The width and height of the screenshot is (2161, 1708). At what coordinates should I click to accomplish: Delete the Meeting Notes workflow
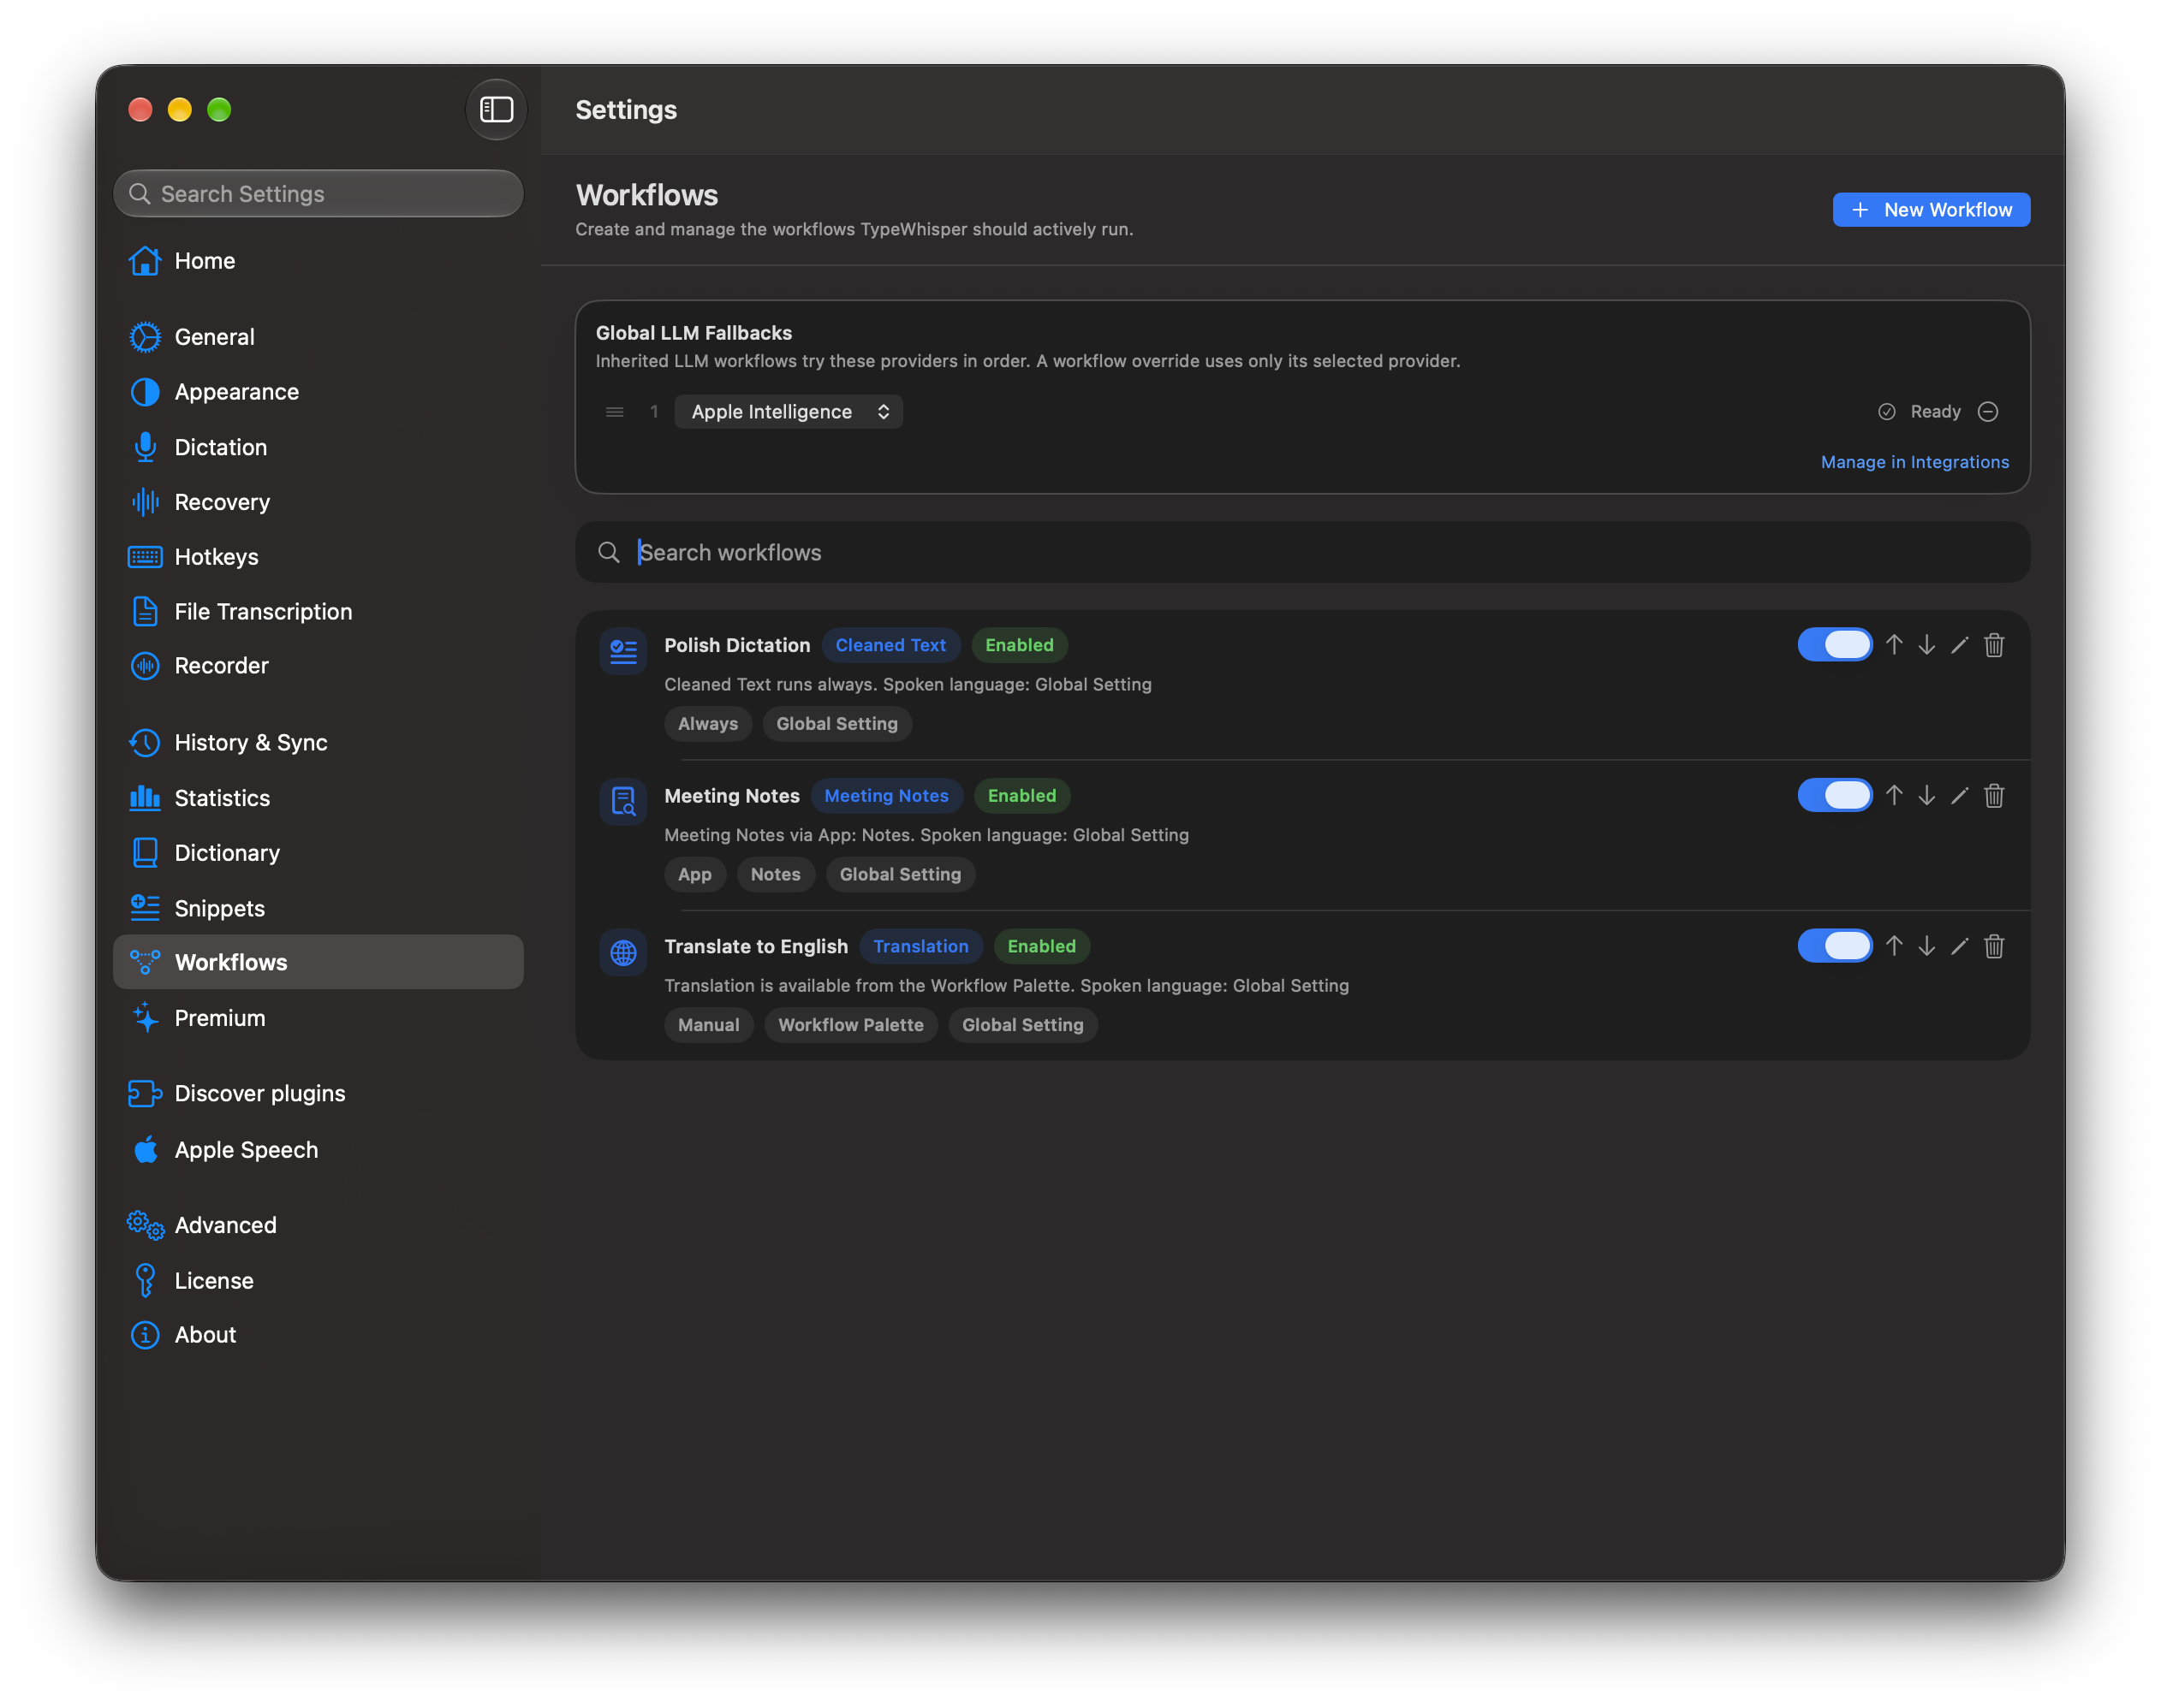click(x=1994, y=796)
